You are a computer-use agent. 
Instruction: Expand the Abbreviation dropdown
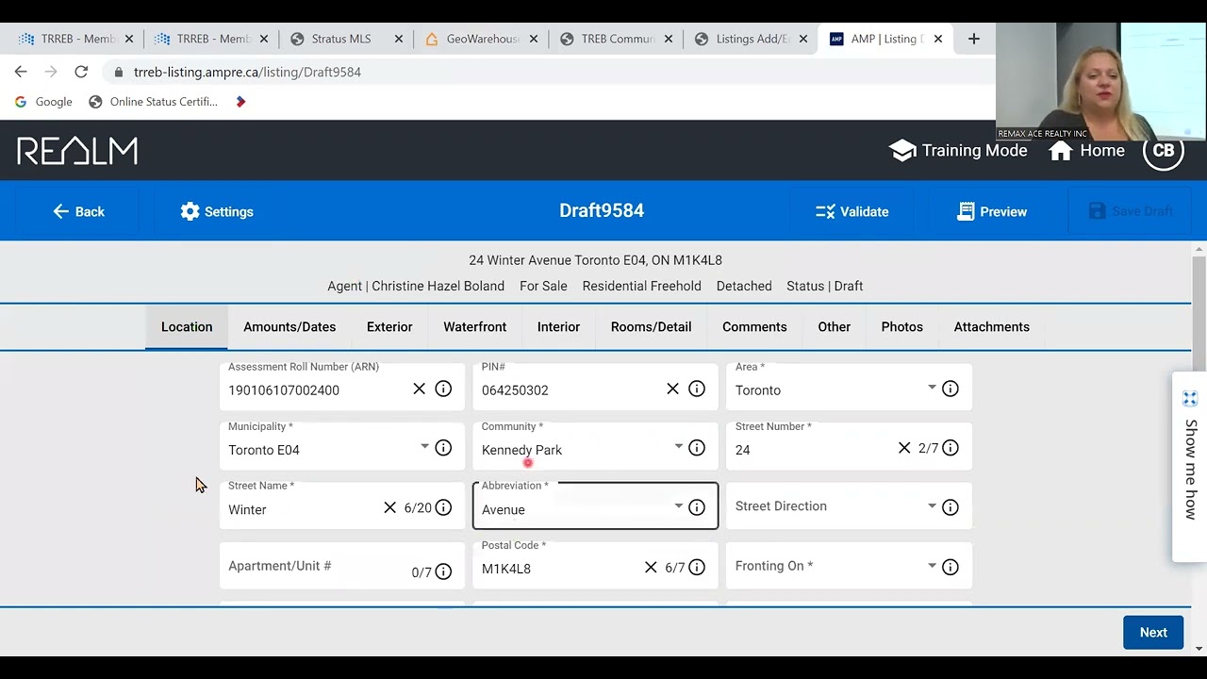pyautogui.click(x=678, y=506)
